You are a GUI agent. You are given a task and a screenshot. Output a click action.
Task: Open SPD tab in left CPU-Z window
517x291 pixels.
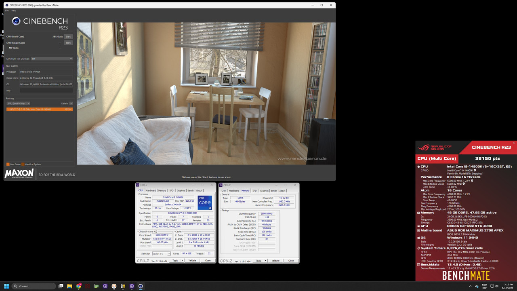click(x=171, y=190)
